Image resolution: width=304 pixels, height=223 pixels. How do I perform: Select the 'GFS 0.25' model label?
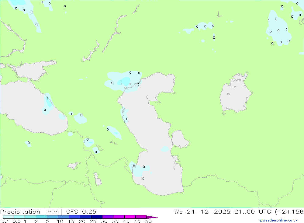(x=81, y=212)
